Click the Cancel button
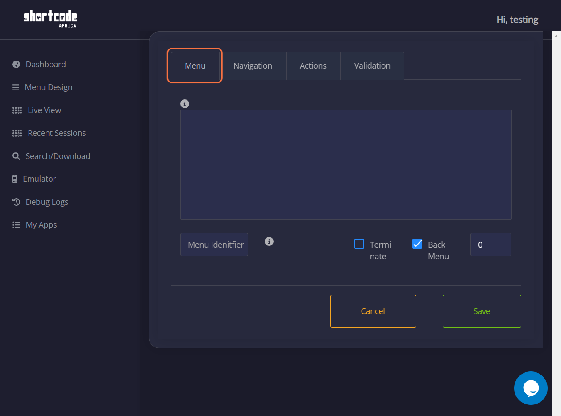 (373, 311)
